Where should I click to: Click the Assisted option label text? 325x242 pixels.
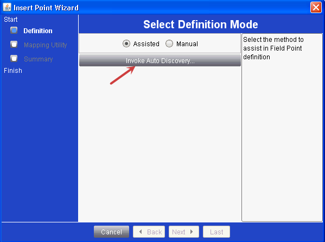[146, 44]
